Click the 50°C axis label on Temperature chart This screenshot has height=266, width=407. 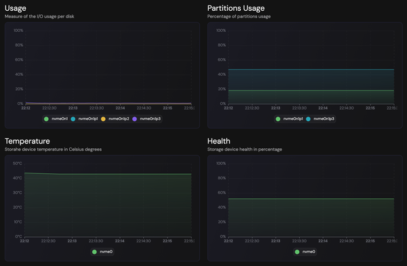18,163
